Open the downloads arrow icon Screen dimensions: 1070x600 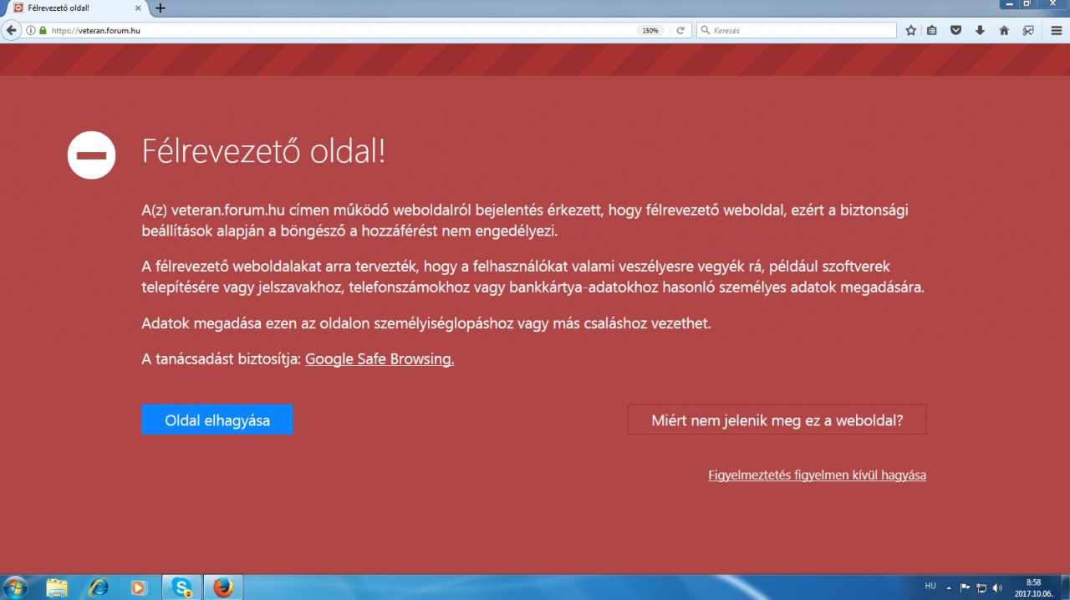[980, 30]
